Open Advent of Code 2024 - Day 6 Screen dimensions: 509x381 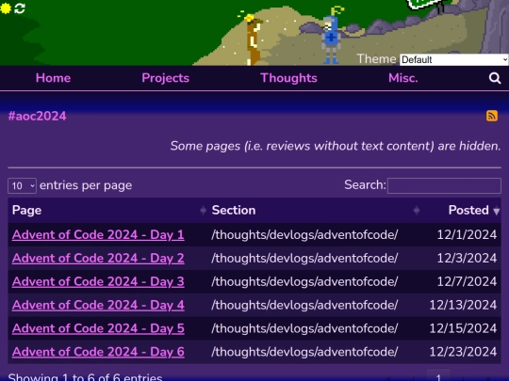click(98, 352)
